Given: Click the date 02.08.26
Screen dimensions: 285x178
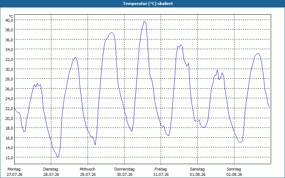Looking at the screenshot, I should pos(234,174).
